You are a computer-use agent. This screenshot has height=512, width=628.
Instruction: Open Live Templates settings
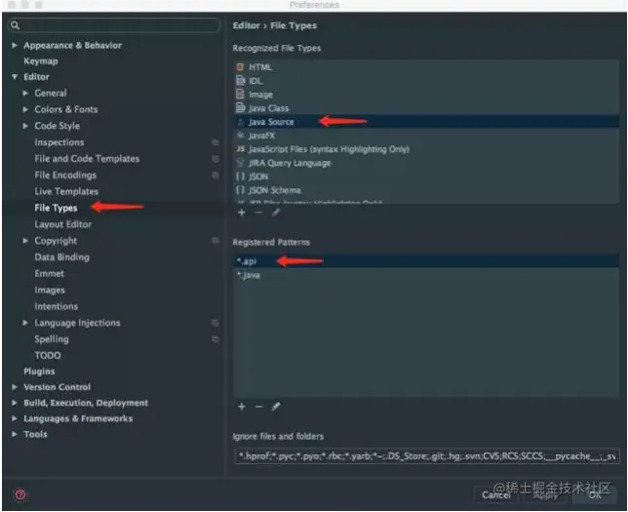pos(66,191)
